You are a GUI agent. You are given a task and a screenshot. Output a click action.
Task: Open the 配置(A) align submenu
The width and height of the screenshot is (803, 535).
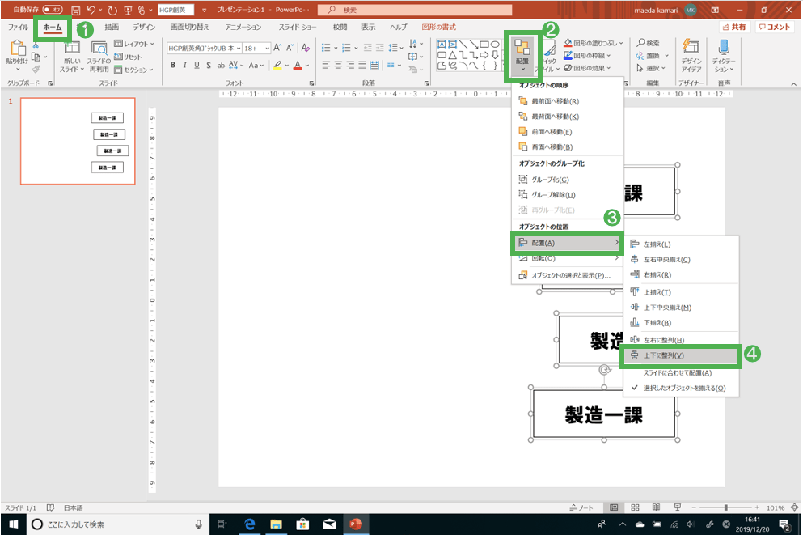(x=567, y=243)
